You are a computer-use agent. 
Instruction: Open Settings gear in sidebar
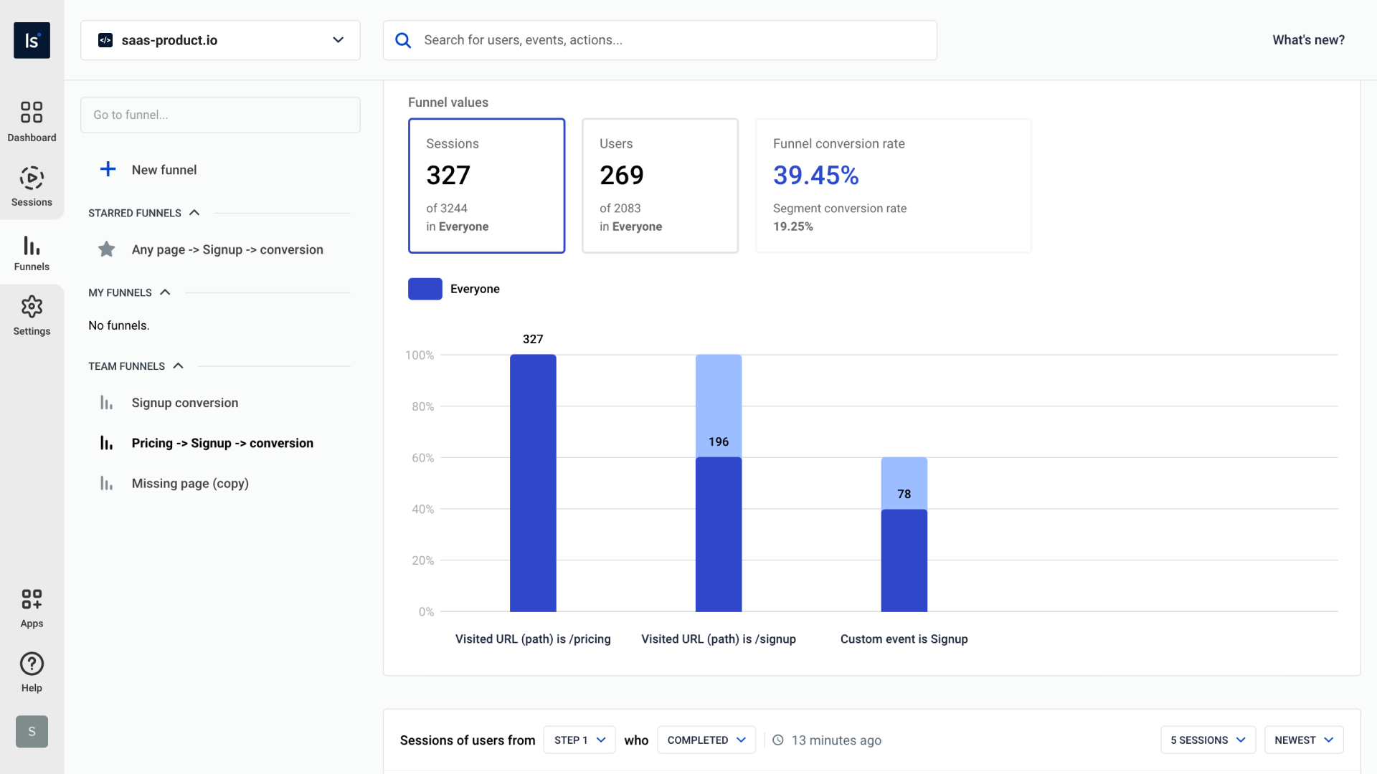tap(32, 315)
